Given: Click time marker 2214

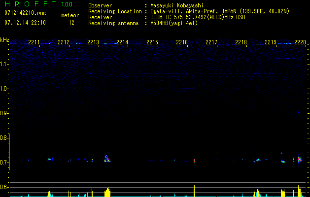Looking at the screenshot, I should (122, 42).
